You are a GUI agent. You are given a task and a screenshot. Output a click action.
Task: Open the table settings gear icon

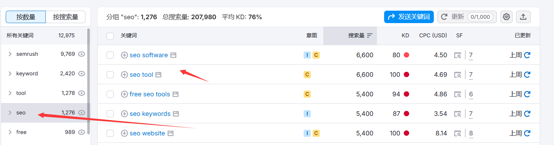tap(506, 17)
